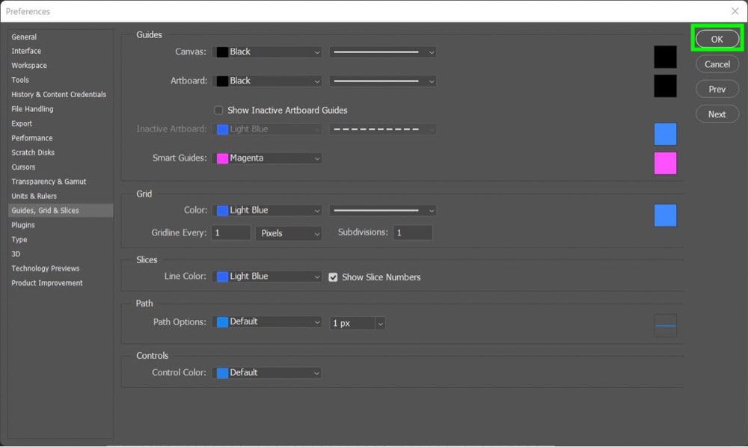Expand the Gridline units Pixels dropdown
This screenshot has width=748, height=447.
289,233
